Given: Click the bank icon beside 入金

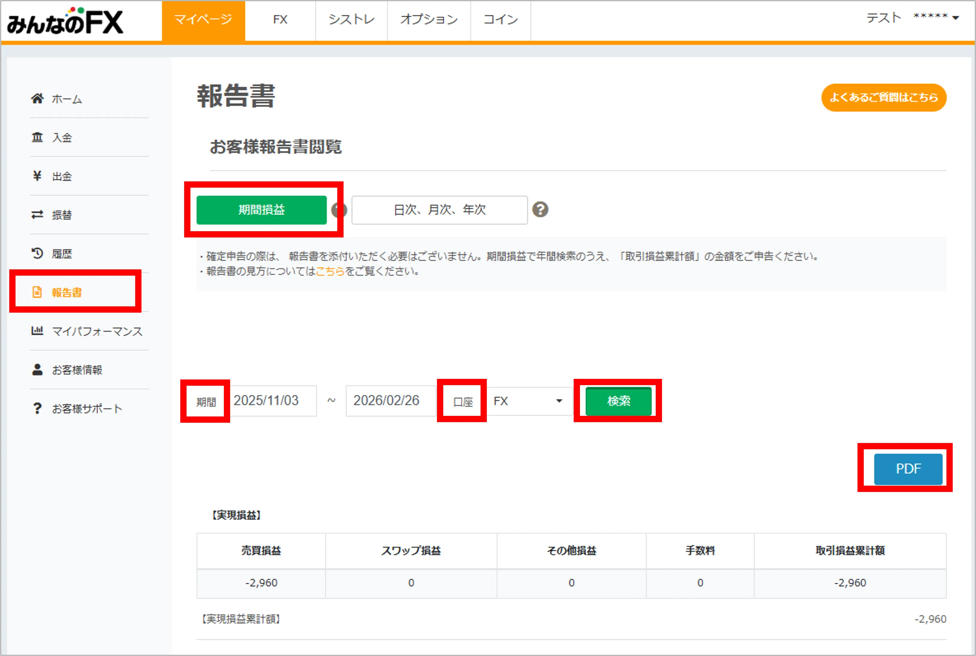Looking at the screenshot, I should tap(37, 137).
